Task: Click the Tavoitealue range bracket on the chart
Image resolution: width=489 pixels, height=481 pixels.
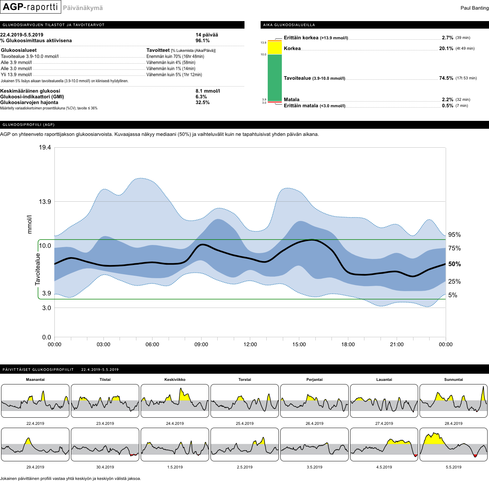Action: [x=37, y=268]
